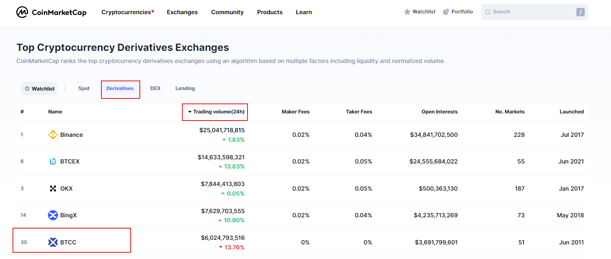Click the Binance exchange logo icon

53,135
